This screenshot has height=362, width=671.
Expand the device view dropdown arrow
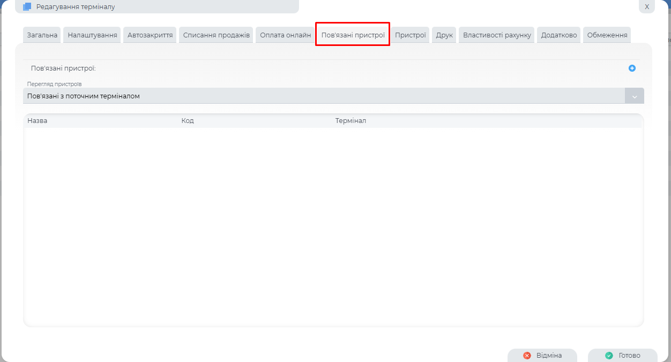[x=634, y=96]
